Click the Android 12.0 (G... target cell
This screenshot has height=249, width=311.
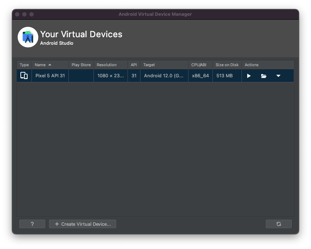[x=164, y=76]
